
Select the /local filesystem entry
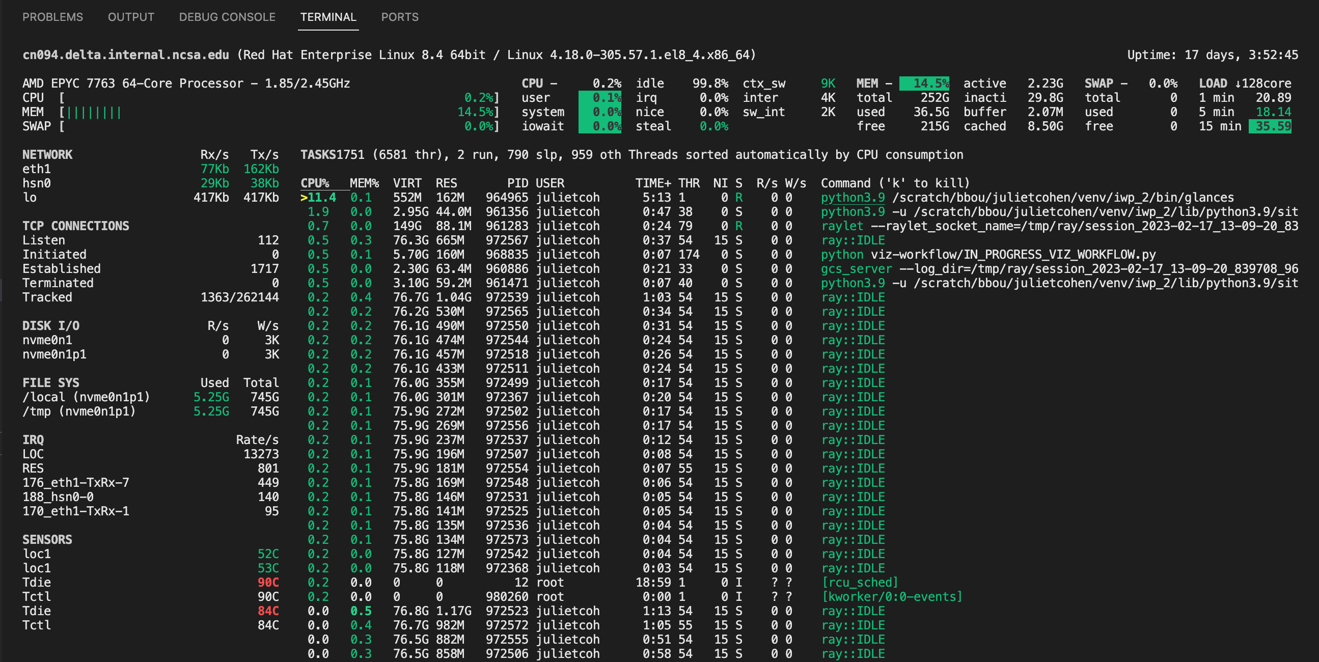(x=86, y=396)
